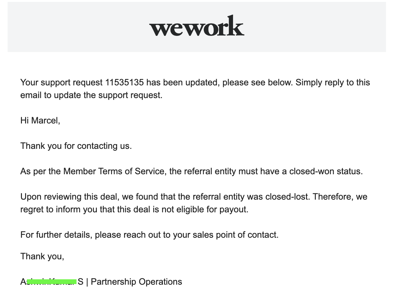The height and width of the screenshot is (292, 393).
Task: Click the WeWork logo
Action: [196, 26]
